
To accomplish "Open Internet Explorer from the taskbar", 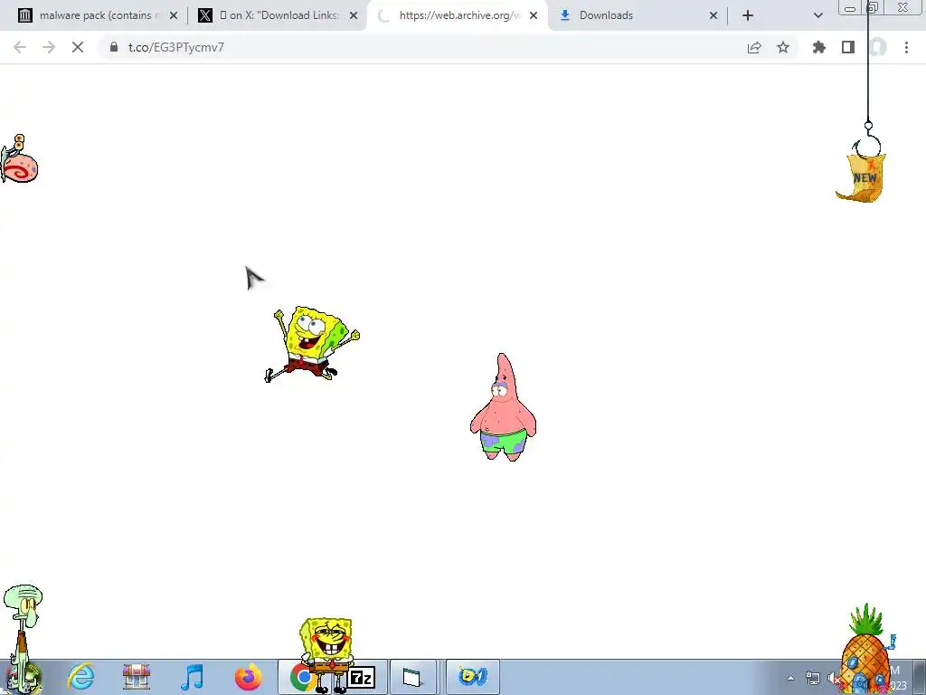I will click(80, 677).
